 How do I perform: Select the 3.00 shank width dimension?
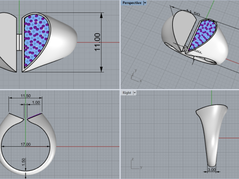[x=212, y=170]
